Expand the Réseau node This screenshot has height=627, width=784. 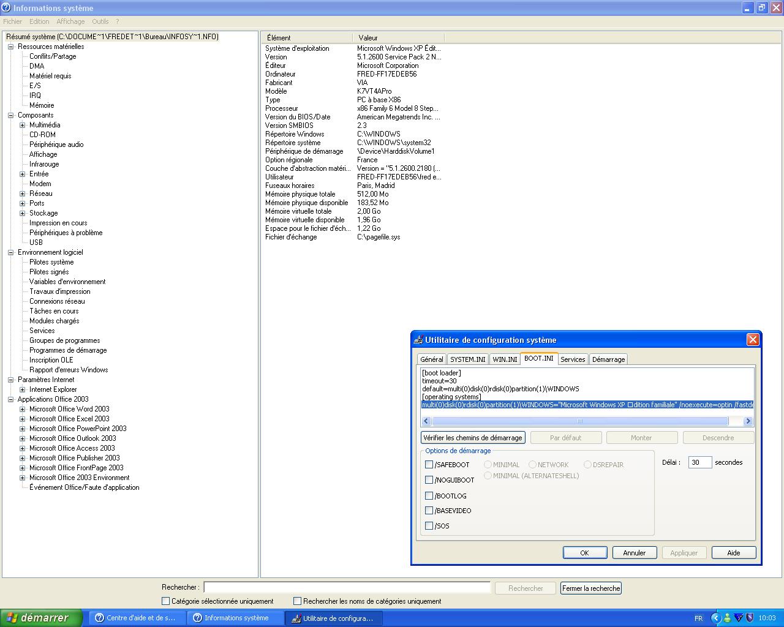coord(22,193)
